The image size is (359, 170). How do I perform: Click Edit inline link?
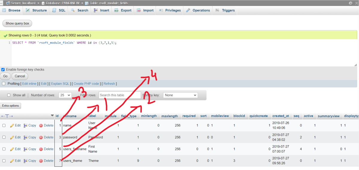click(29, 84)
